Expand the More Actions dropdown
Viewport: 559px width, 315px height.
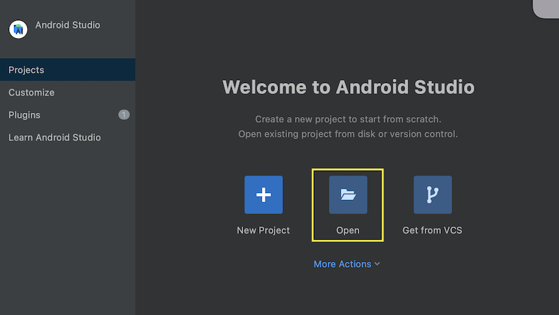[x=347, y=264]
